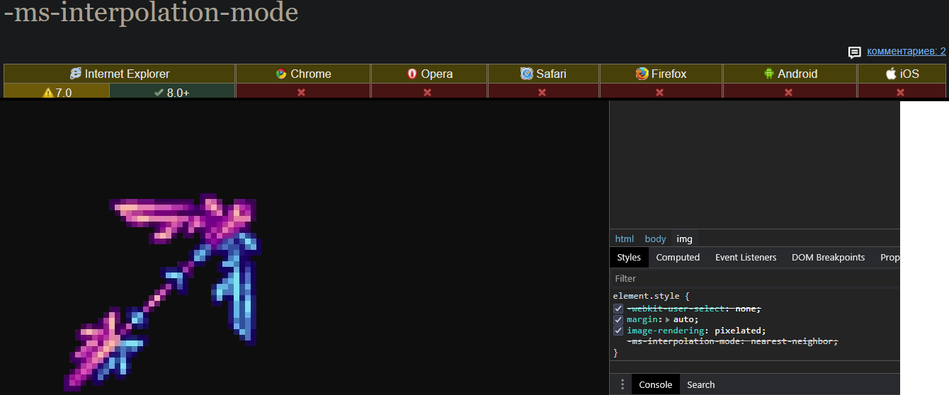This screenshot has width=949, height=395.
Task: Click the Android robot icon
Action: click(x=769, y=74)
